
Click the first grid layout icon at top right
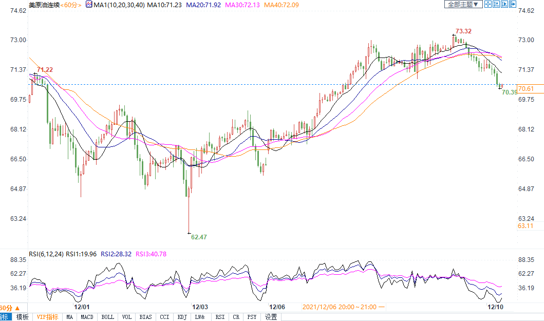pyautogui.click(x=488, y=4)
